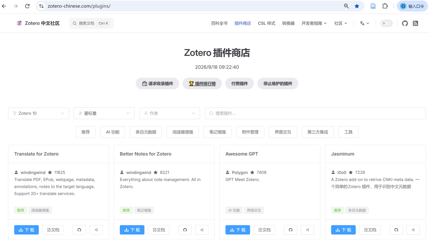Open 转换器 navigation item
Screen dimensions: 430x244
[288, 23]
